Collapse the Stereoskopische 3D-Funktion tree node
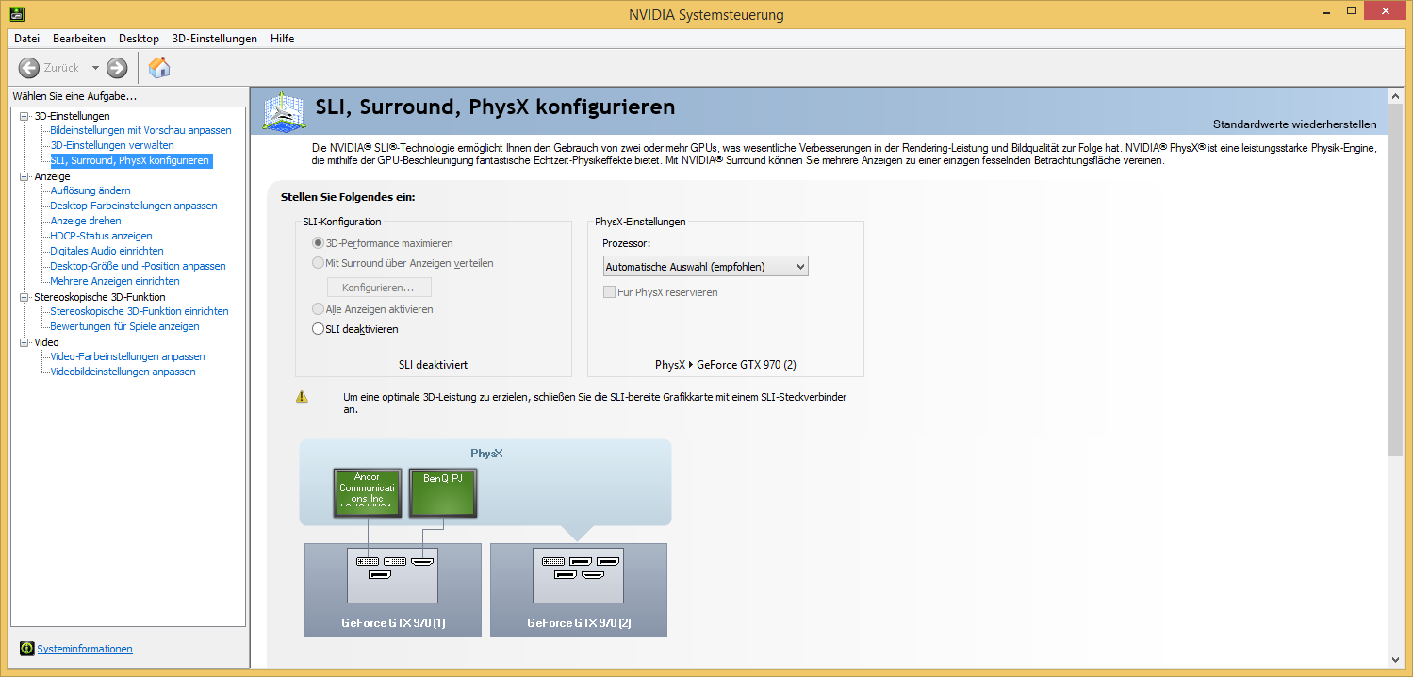This screenshot has width=1413, height=677. click(x=25, y=297)
